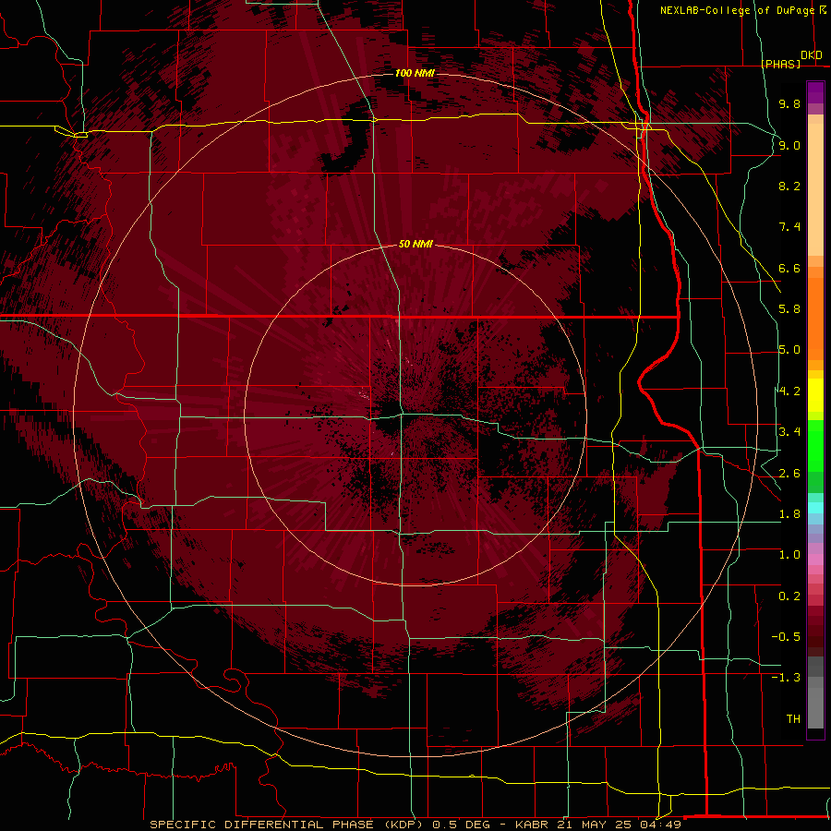
Task: Click the 1.8 scale value
Action: (x=789, y=514)
